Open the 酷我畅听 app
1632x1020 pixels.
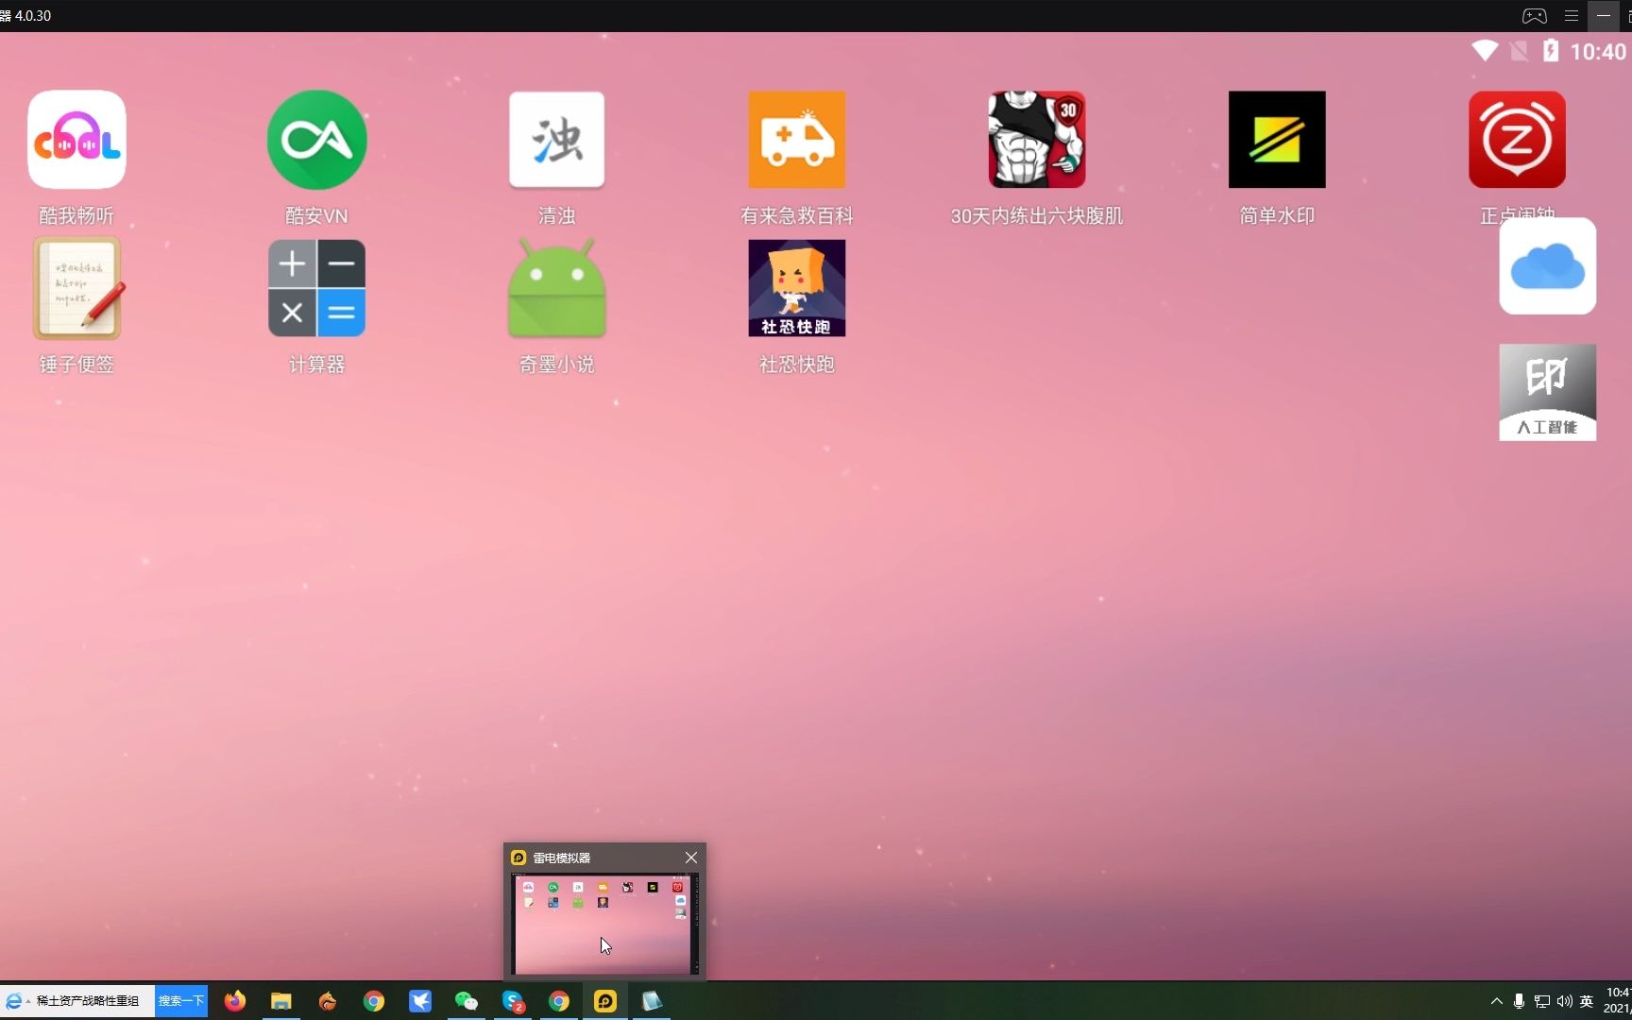(76, 140)
